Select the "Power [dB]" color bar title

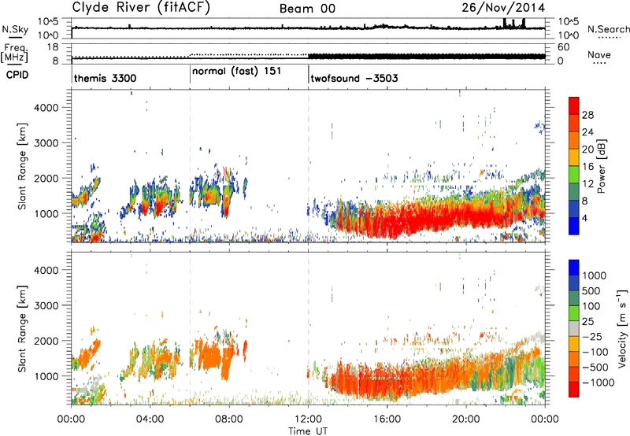[x=601, y=166]
